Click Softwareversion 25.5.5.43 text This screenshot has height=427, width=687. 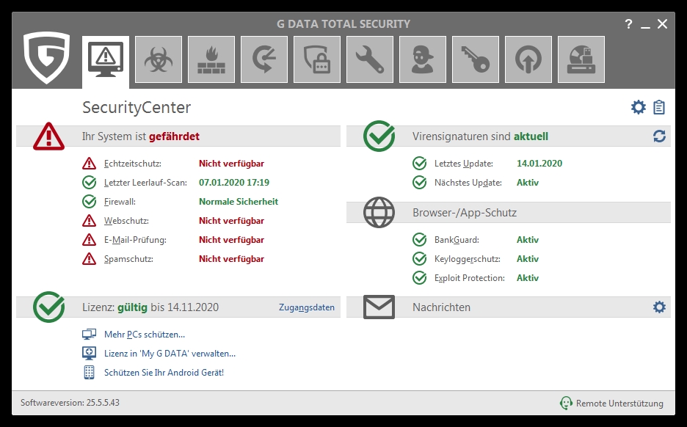70,403
